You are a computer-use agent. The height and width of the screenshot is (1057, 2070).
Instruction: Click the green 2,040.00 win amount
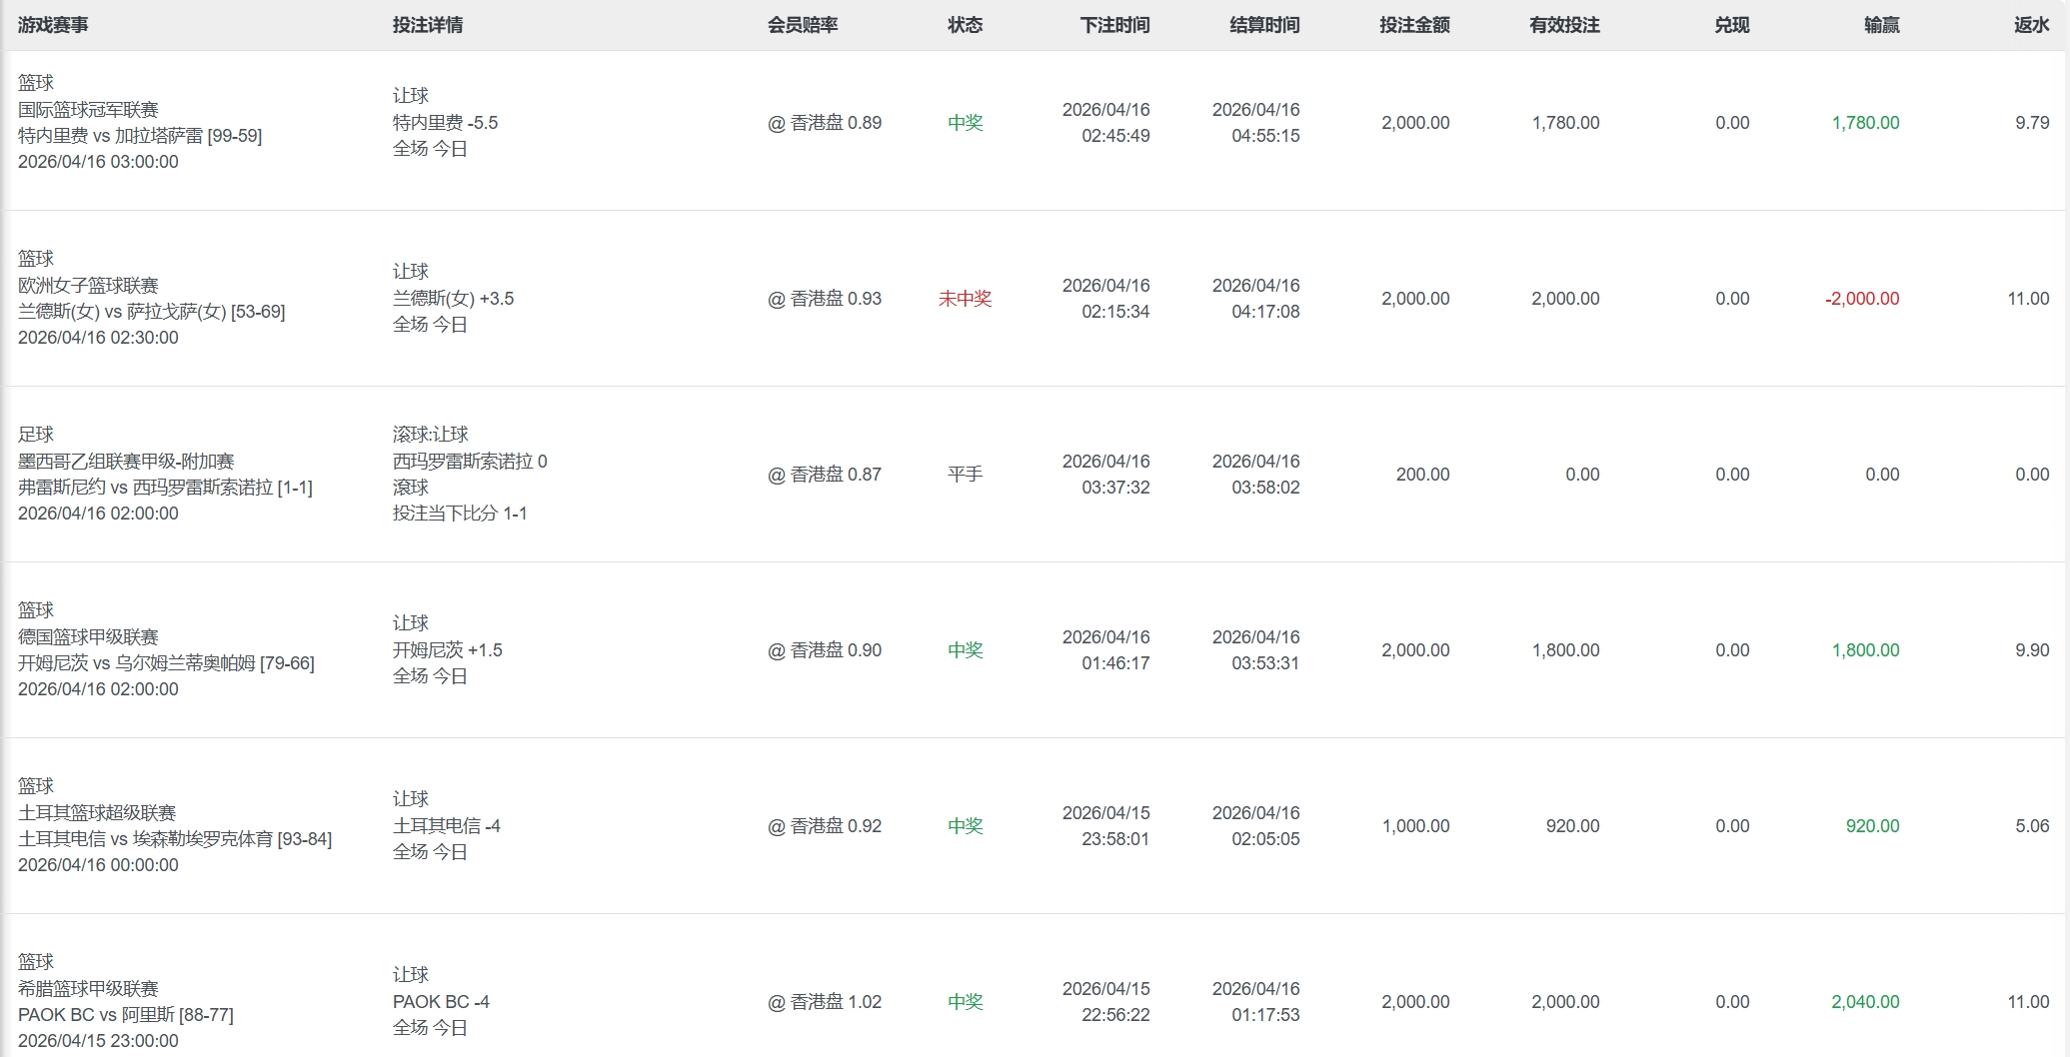[x=1865, y=1002]
